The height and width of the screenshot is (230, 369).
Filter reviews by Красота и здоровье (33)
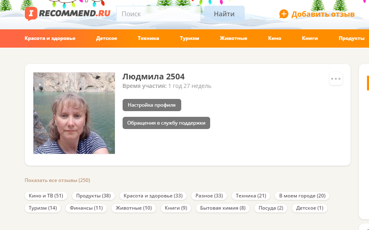coord(153,196)
